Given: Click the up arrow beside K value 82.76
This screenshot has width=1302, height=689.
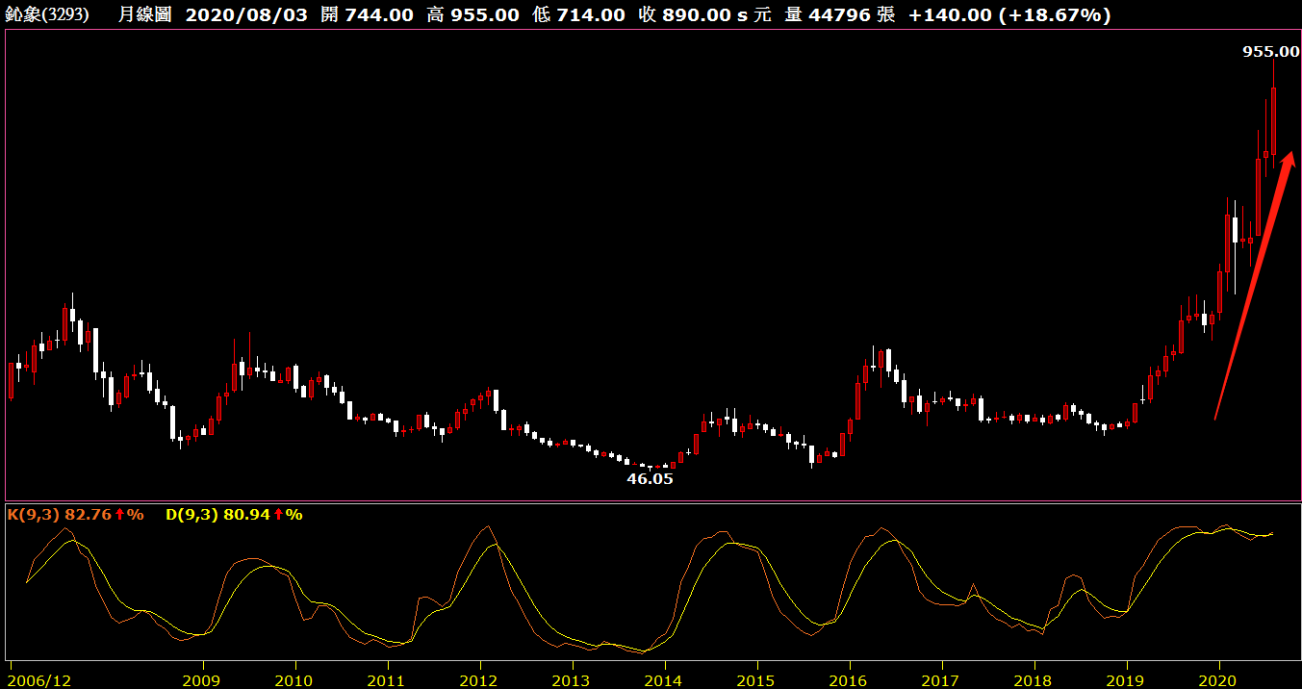Looking at the screenshot, I should (x=120, y=515).
